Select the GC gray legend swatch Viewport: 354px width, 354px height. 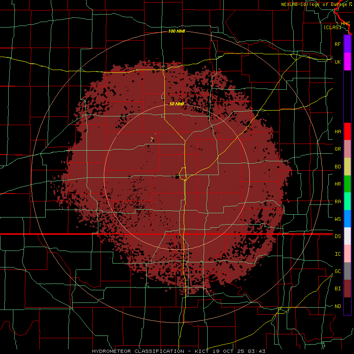click(x=347, y=271)
